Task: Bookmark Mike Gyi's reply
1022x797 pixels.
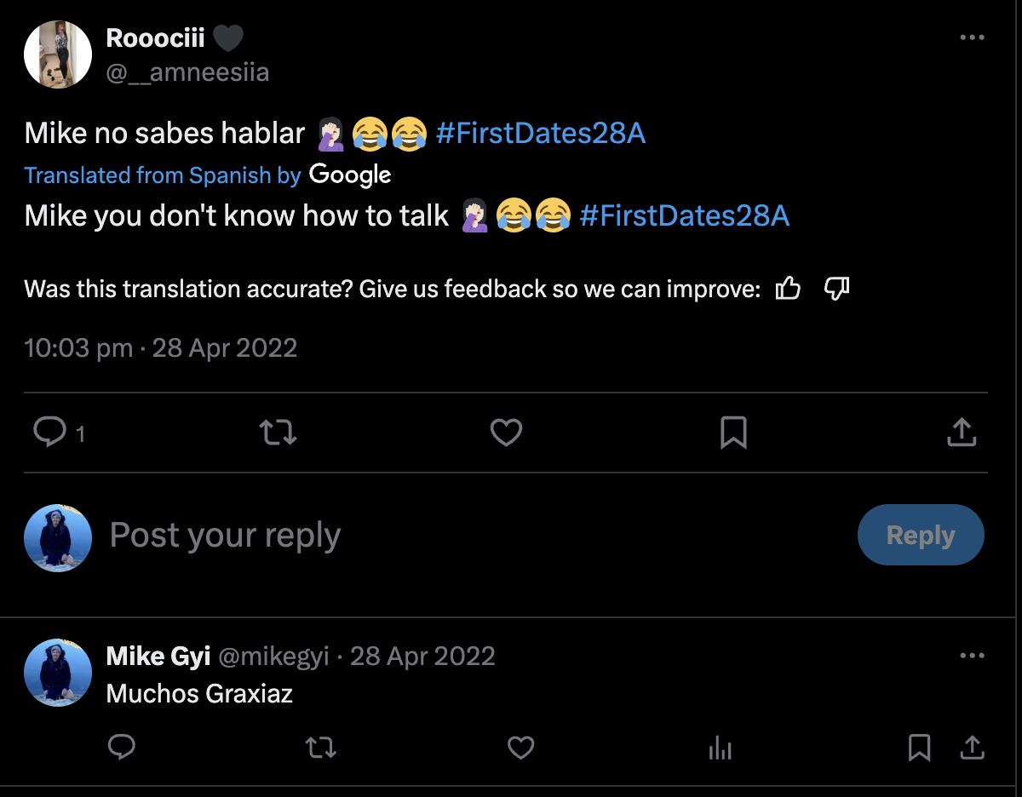Action: tap(919, 748)
